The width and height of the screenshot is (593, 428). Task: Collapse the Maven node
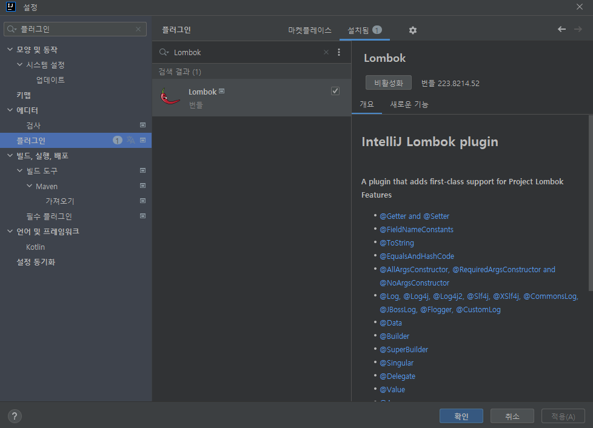tap(30, 186)
